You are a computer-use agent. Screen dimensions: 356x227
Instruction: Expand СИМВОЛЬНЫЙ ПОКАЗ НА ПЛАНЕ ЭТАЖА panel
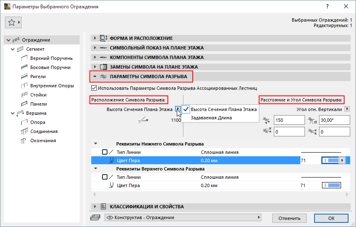coord(95,48)
